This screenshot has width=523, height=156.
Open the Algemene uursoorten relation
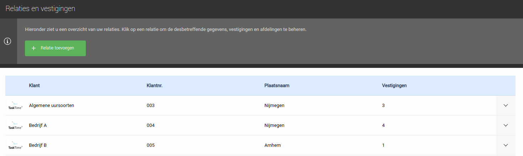click(x=52, y=106)
